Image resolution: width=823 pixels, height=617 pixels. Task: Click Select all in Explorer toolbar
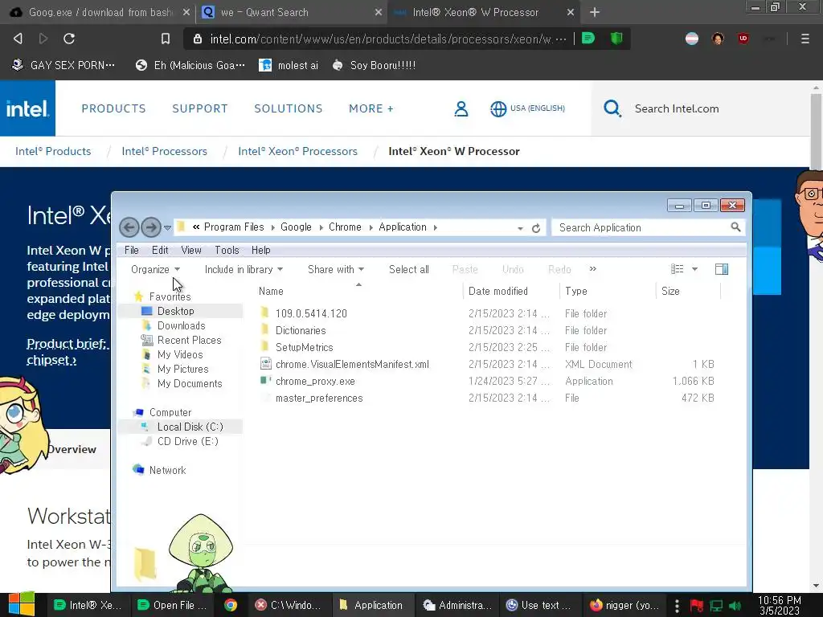(x=409, y=269)
